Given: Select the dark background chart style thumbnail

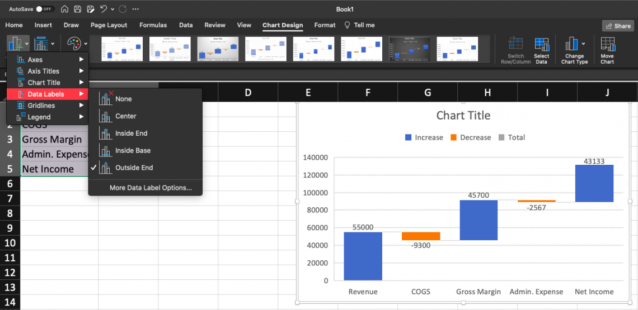Looking at the screenshot, I should (410, 49).
